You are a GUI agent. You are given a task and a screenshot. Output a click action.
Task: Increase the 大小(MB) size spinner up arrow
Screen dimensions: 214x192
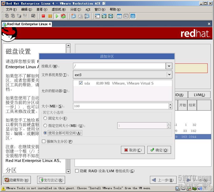(170, 105)
